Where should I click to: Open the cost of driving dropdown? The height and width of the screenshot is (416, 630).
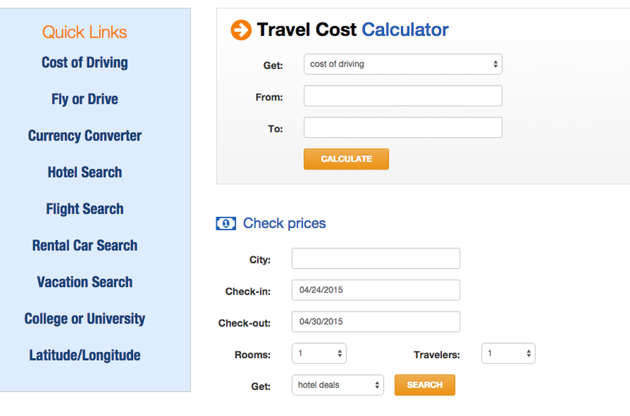(x=403, y=64)
